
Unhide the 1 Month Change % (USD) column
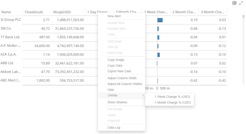[x=173, y=102]
